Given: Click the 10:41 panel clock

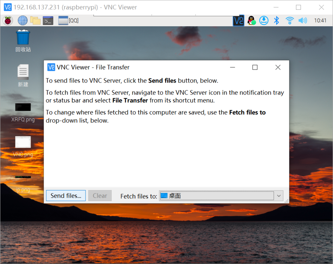Looking at the screenshot, I should [x=320, y=21].
